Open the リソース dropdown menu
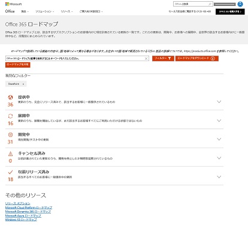 pos(66,11)
